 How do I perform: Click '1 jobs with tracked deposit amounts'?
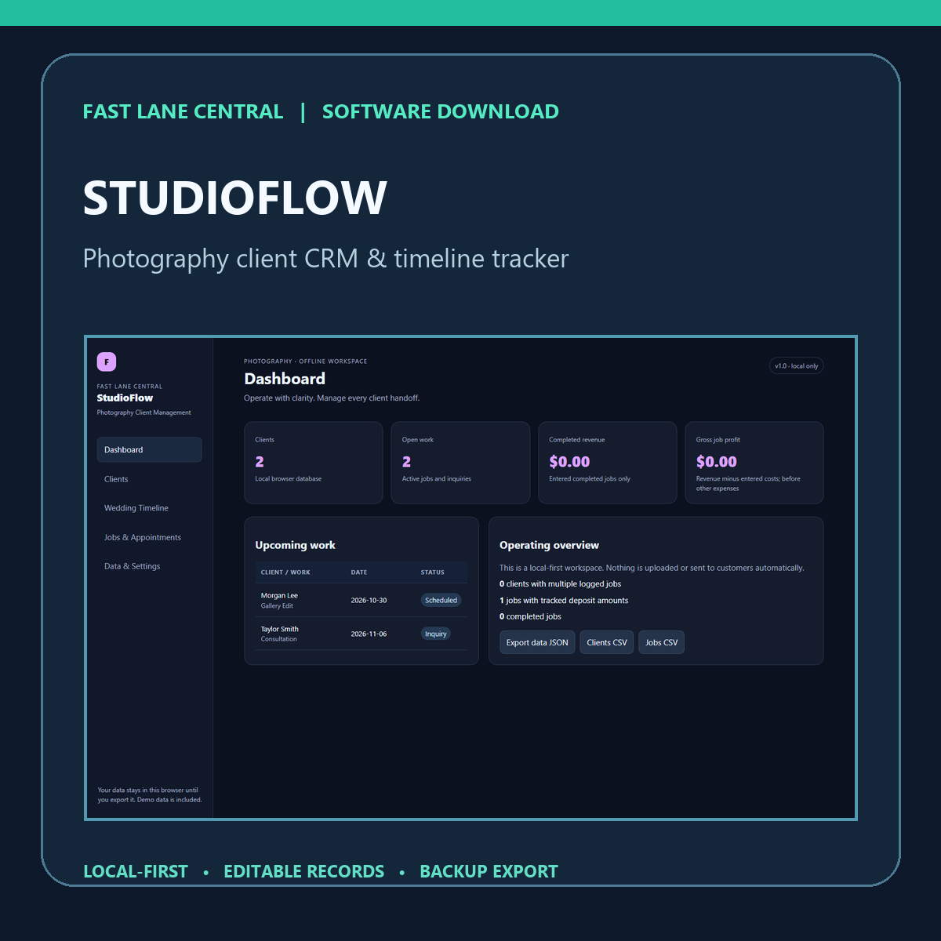[x=564, y=601]
